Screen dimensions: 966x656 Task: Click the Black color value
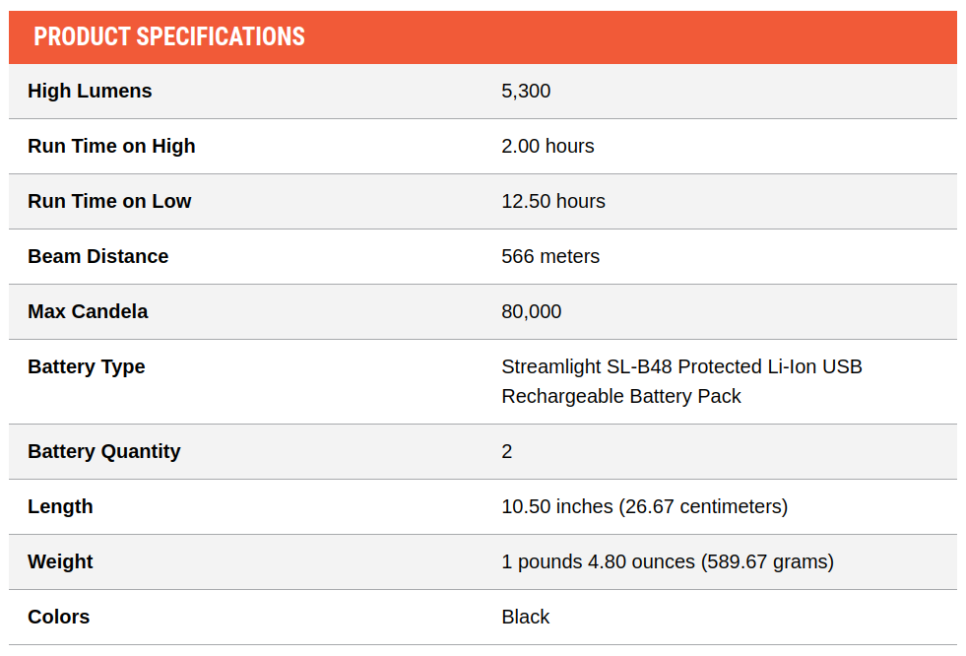pos(526,617)
